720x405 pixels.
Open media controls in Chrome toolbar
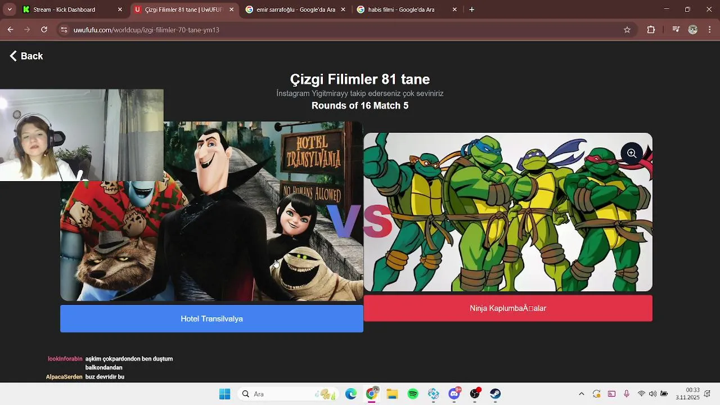coord(676,30)
